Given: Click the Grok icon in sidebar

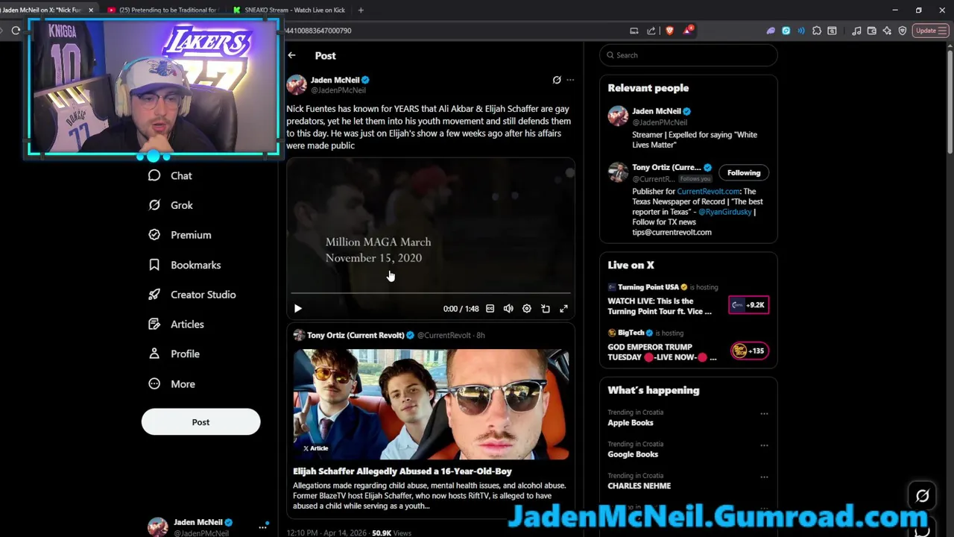Looking at the screenshot, I should 154,205.
